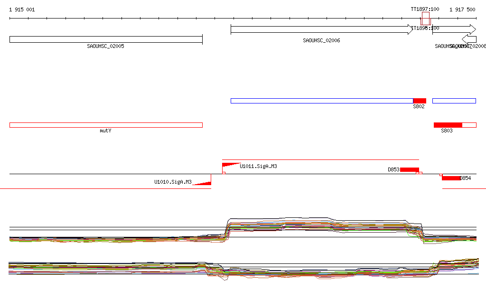
Task: Click the S803 label text
Action: 447,131
